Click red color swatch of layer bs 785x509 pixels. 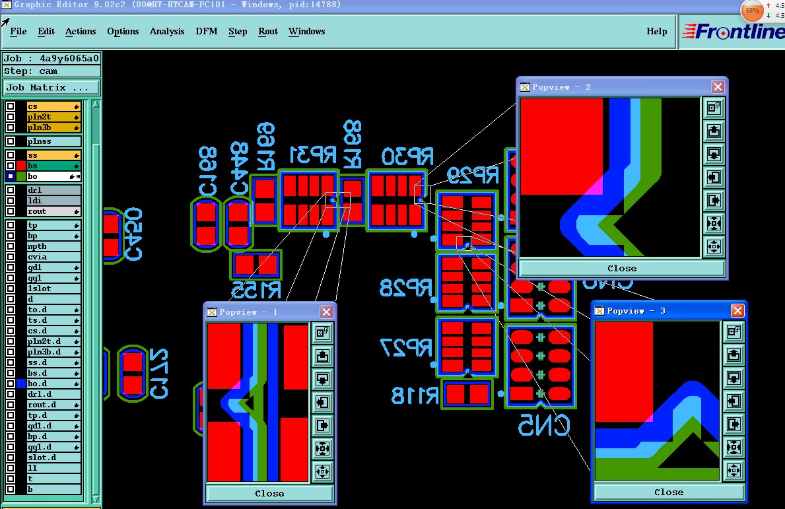tap(21, 166)
